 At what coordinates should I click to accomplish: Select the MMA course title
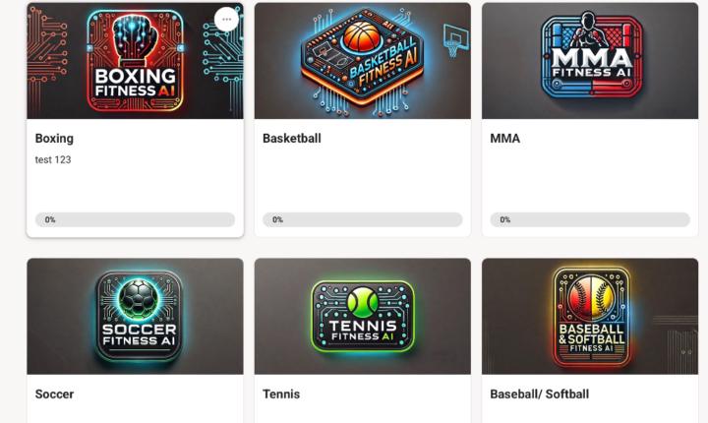tap(504, 139)
